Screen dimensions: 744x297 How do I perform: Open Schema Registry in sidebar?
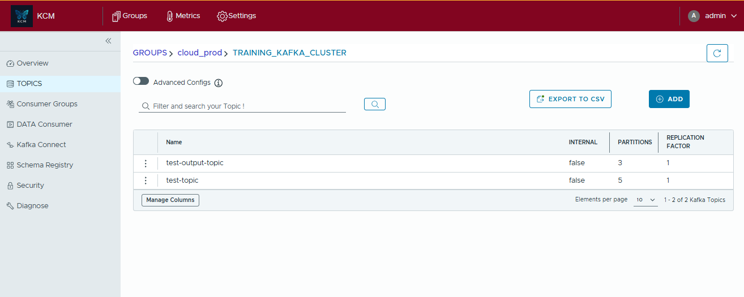(x=45, y=165)
